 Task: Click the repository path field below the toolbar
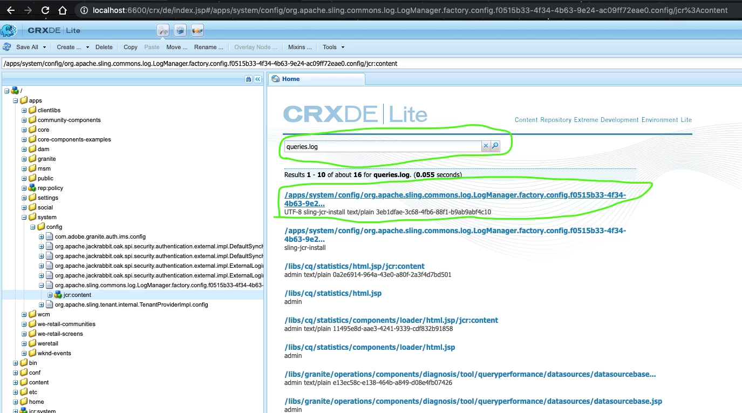371,63
